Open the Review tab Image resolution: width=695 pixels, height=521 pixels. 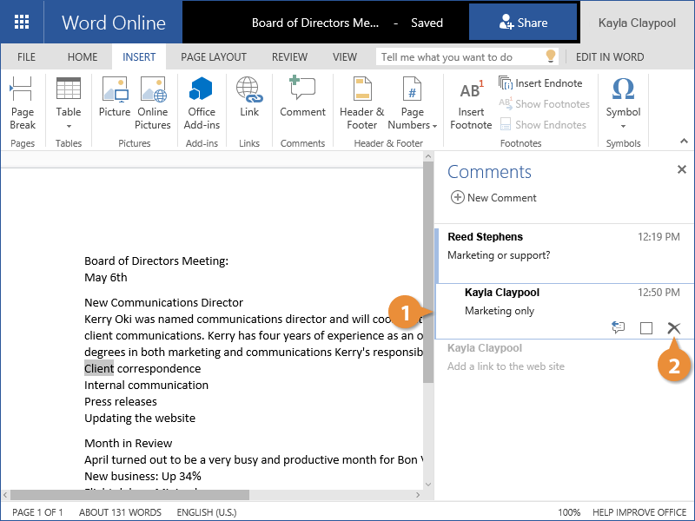point(289,57)
